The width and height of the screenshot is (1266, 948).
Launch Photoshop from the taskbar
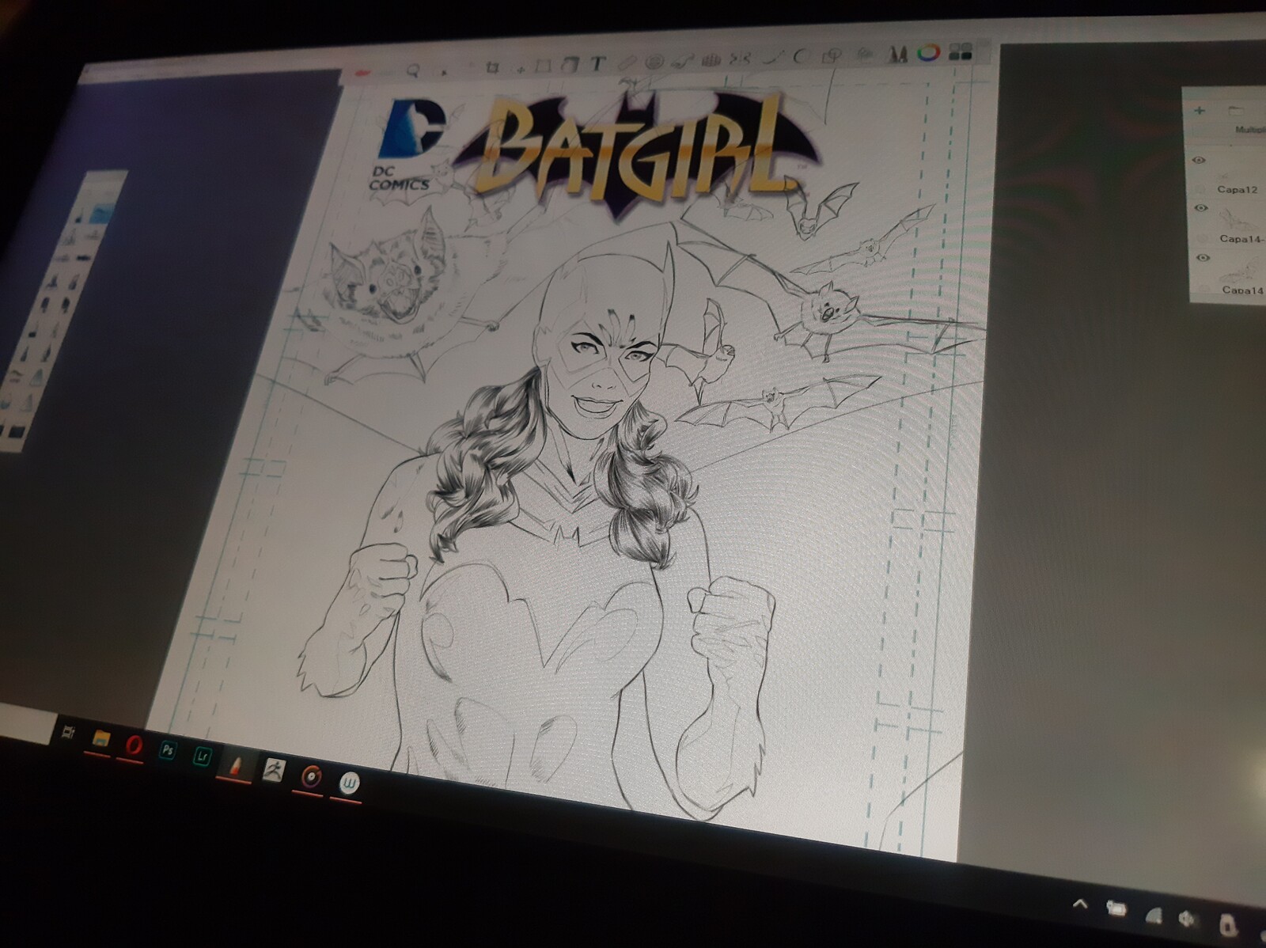tap(167, 750)
